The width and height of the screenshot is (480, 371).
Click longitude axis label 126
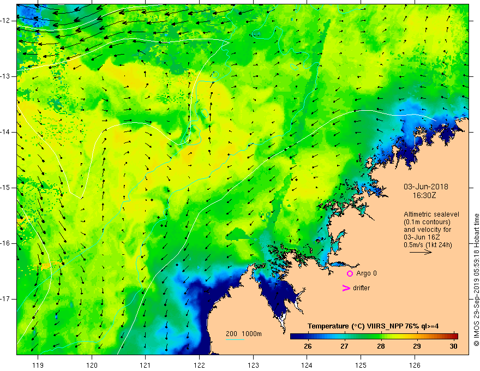(415, 365)
